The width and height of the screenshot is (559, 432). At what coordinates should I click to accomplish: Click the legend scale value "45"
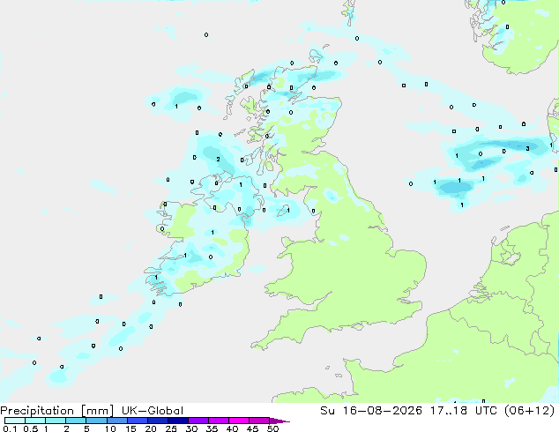point(252,428)
